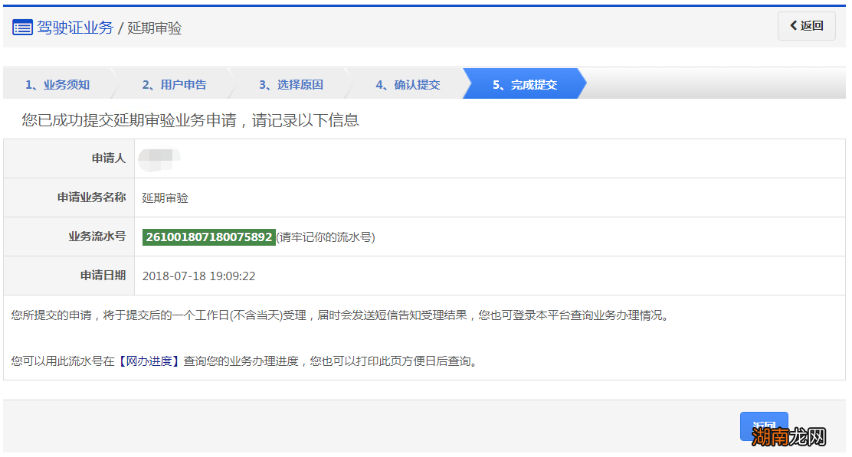Go to step 4、确认提交
The height and width of the screenshot is (457, 852).
[408, 84]
